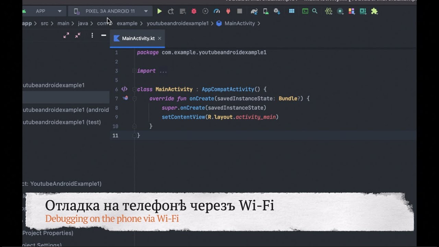Click the atom-shaped plugin icon
The height and width of the screenshot is (247, 439).
coord(329,11)
